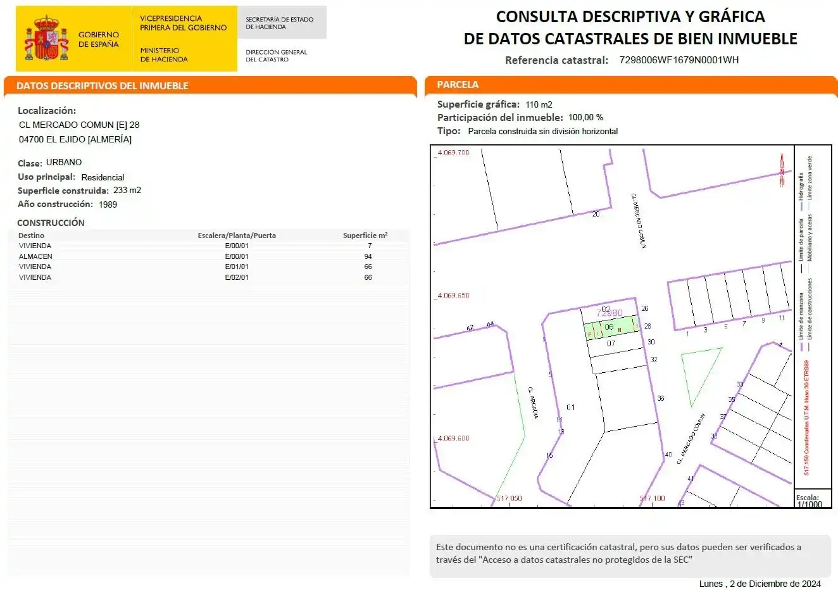Click the 'CL ARCADIA' street label

tap(533, 403)
